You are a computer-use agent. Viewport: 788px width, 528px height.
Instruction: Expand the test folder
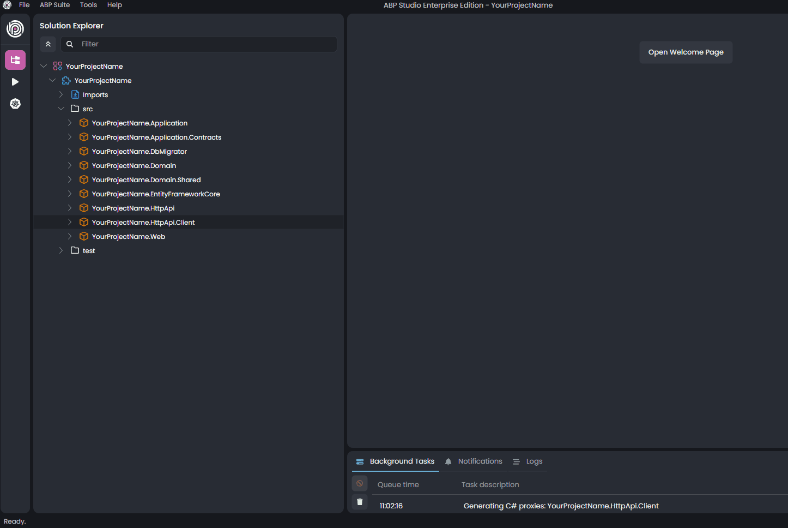point(61,250)
